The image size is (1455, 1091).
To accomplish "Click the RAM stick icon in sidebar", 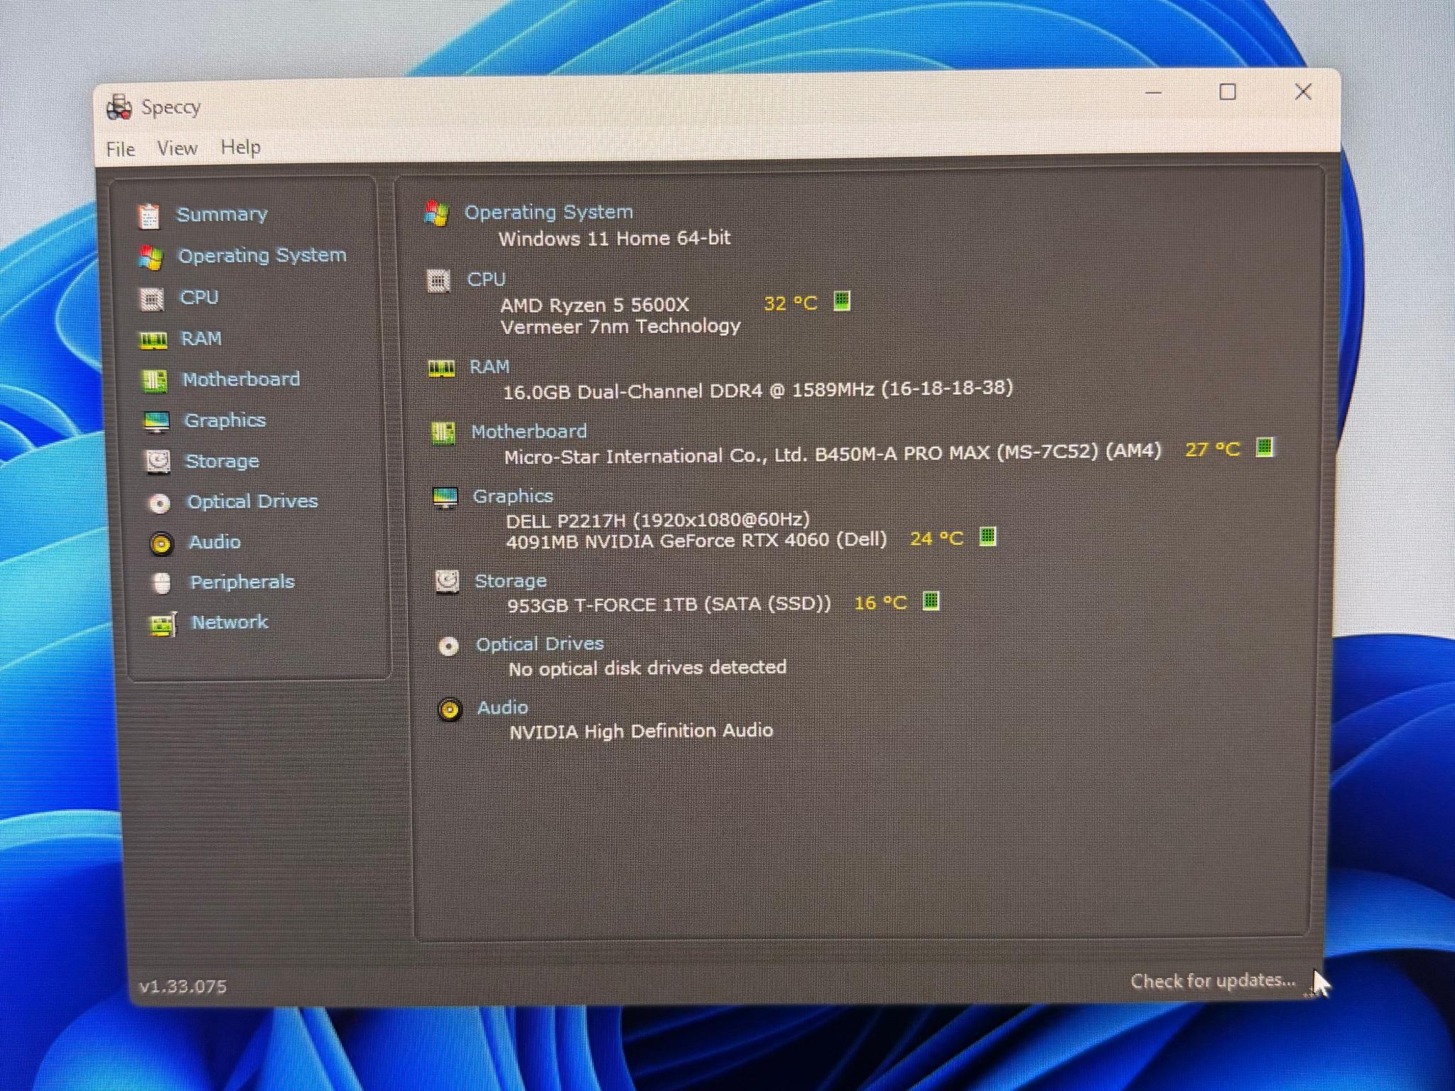I will pyautogui.click(x=153, y=341).
